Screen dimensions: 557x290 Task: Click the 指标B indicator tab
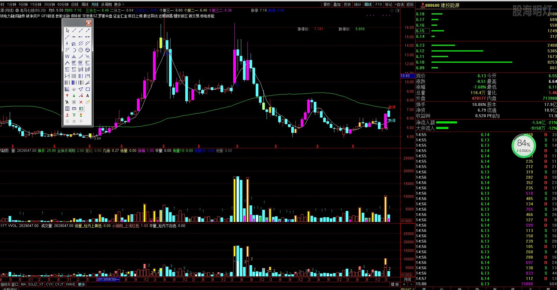point(5,284)
